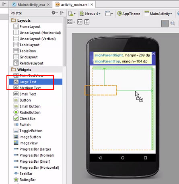Select LinearLayout (Horizontal) in Palette
179x184 pixels.
36,33
